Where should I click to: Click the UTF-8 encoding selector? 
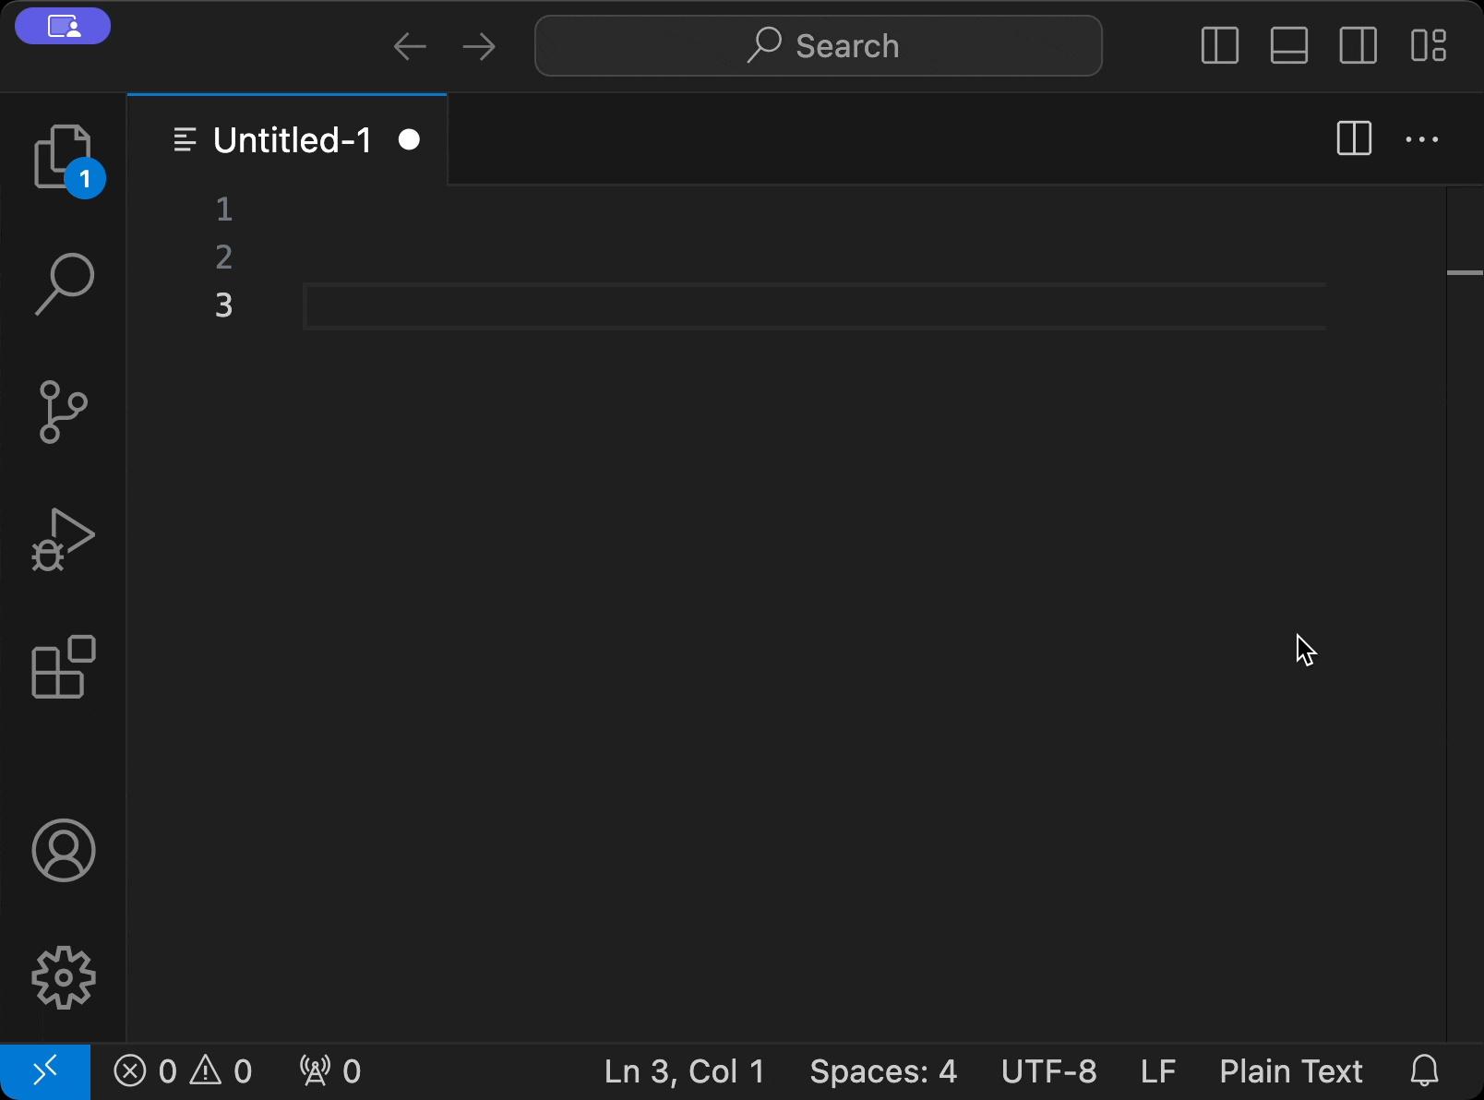[1048, 1071]
